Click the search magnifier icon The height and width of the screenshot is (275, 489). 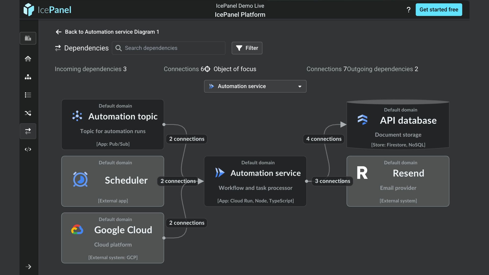tap(118, 48)
